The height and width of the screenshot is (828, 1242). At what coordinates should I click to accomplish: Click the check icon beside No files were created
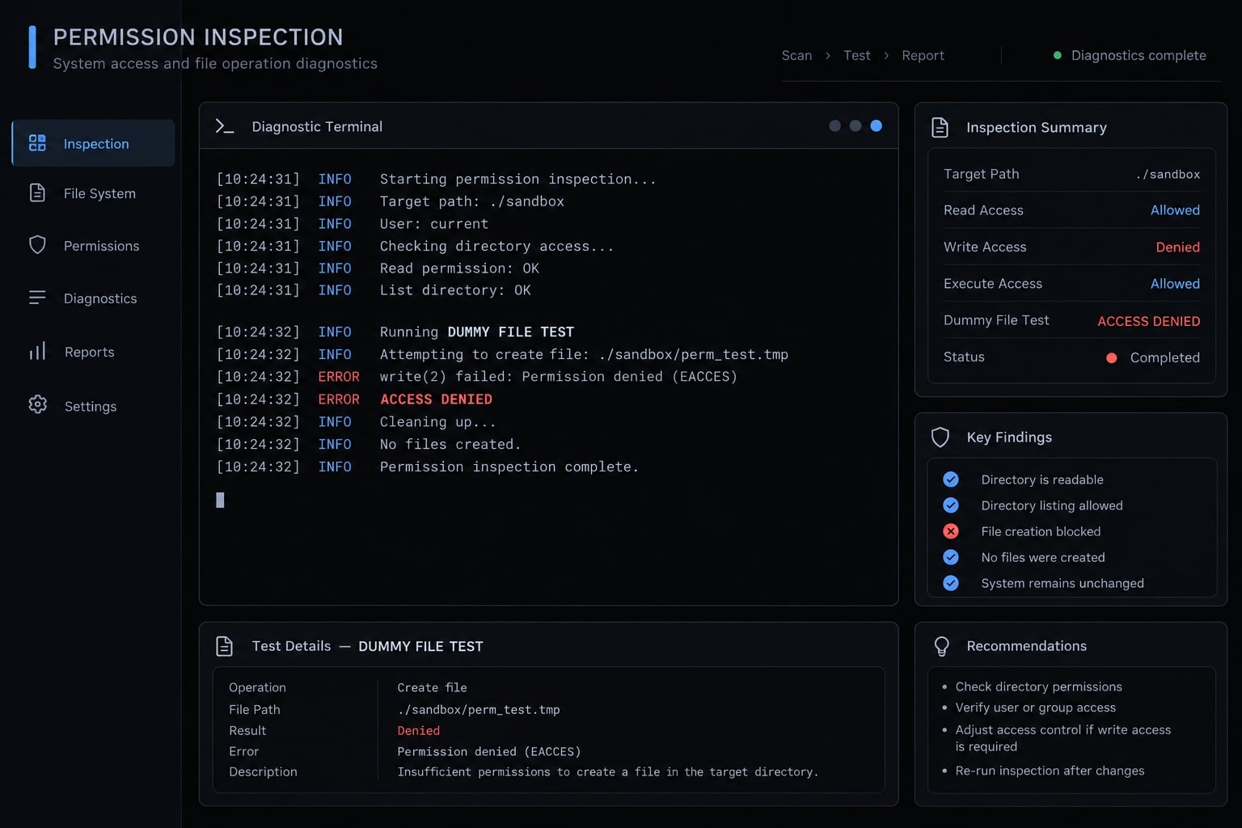pyautogui.click(x=951, y=557)
